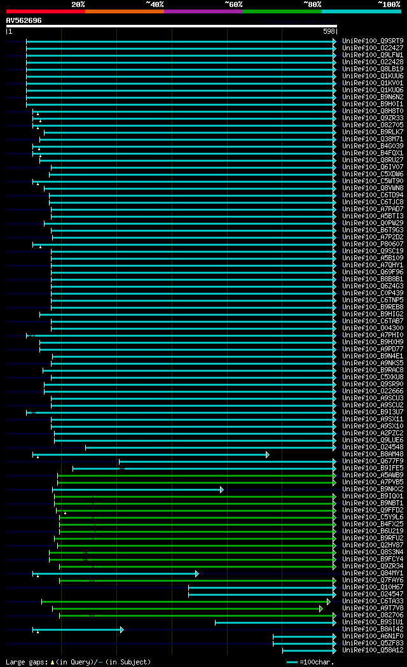Click the purple ~60% identity legend segment

tap(203, 11)
